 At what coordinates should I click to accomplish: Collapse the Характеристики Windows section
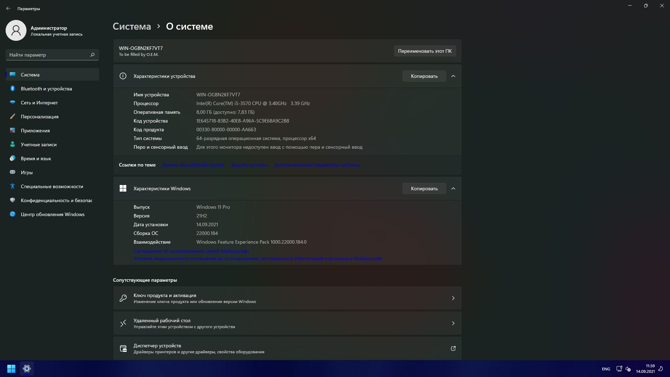coord(453,188)
